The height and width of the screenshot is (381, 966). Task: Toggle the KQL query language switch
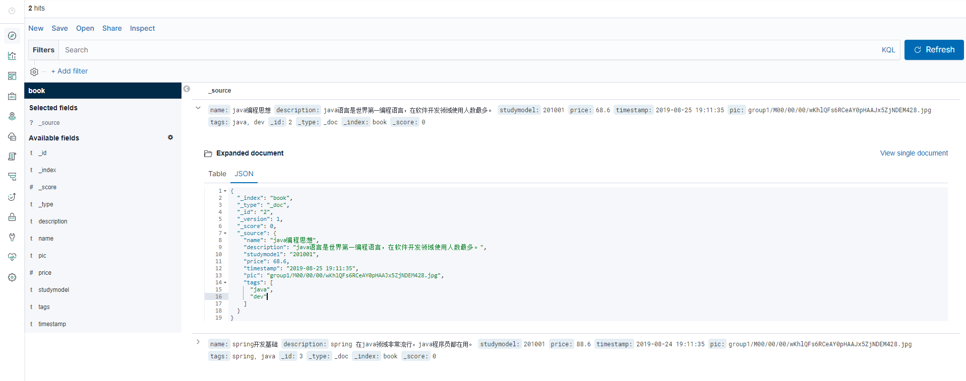[x=888, y=50]
